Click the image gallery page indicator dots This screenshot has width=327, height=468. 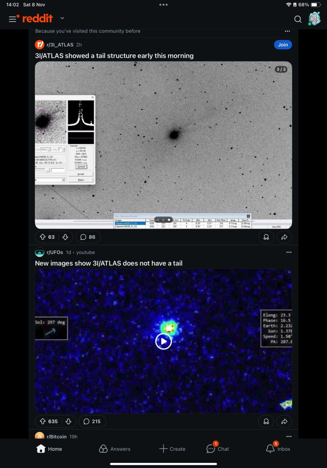coord(163,220)
